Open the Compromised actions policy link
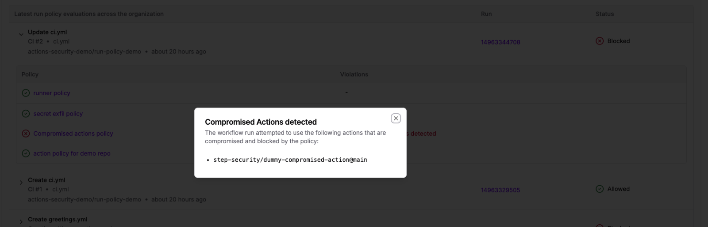 (x=73, y=134)
